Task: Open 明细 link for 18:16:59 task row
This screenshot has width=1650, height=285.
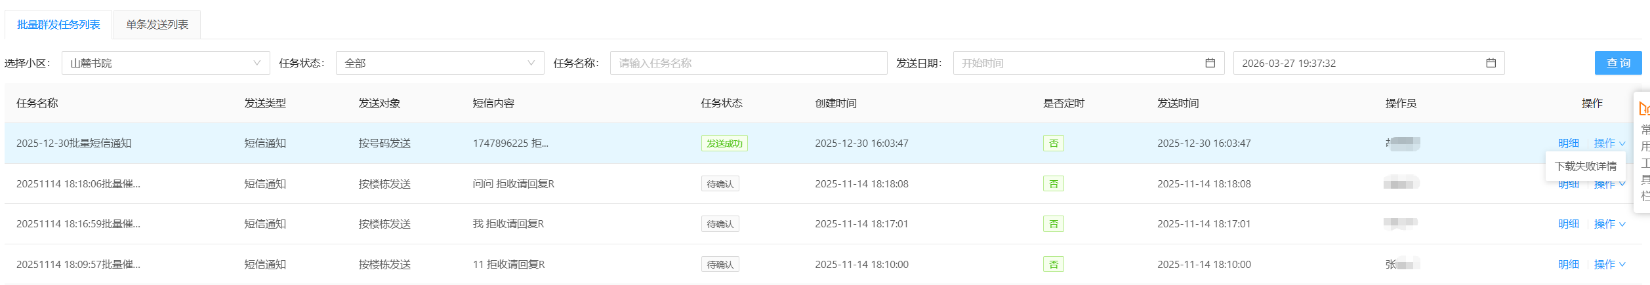Action: 1568,223
